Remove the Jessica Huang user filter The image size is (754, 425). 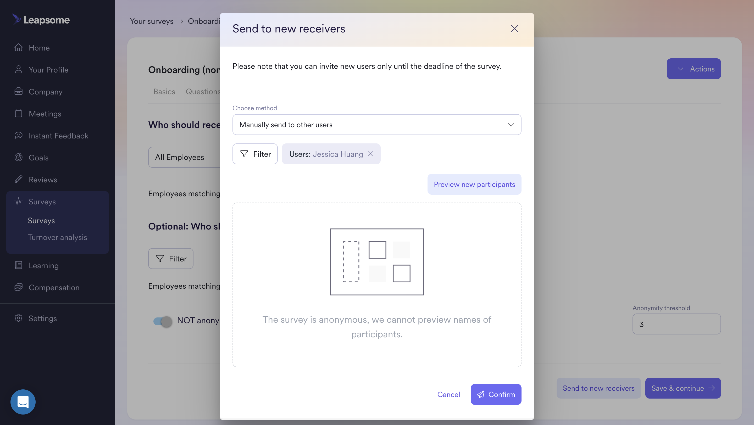[x=370, y=154]
